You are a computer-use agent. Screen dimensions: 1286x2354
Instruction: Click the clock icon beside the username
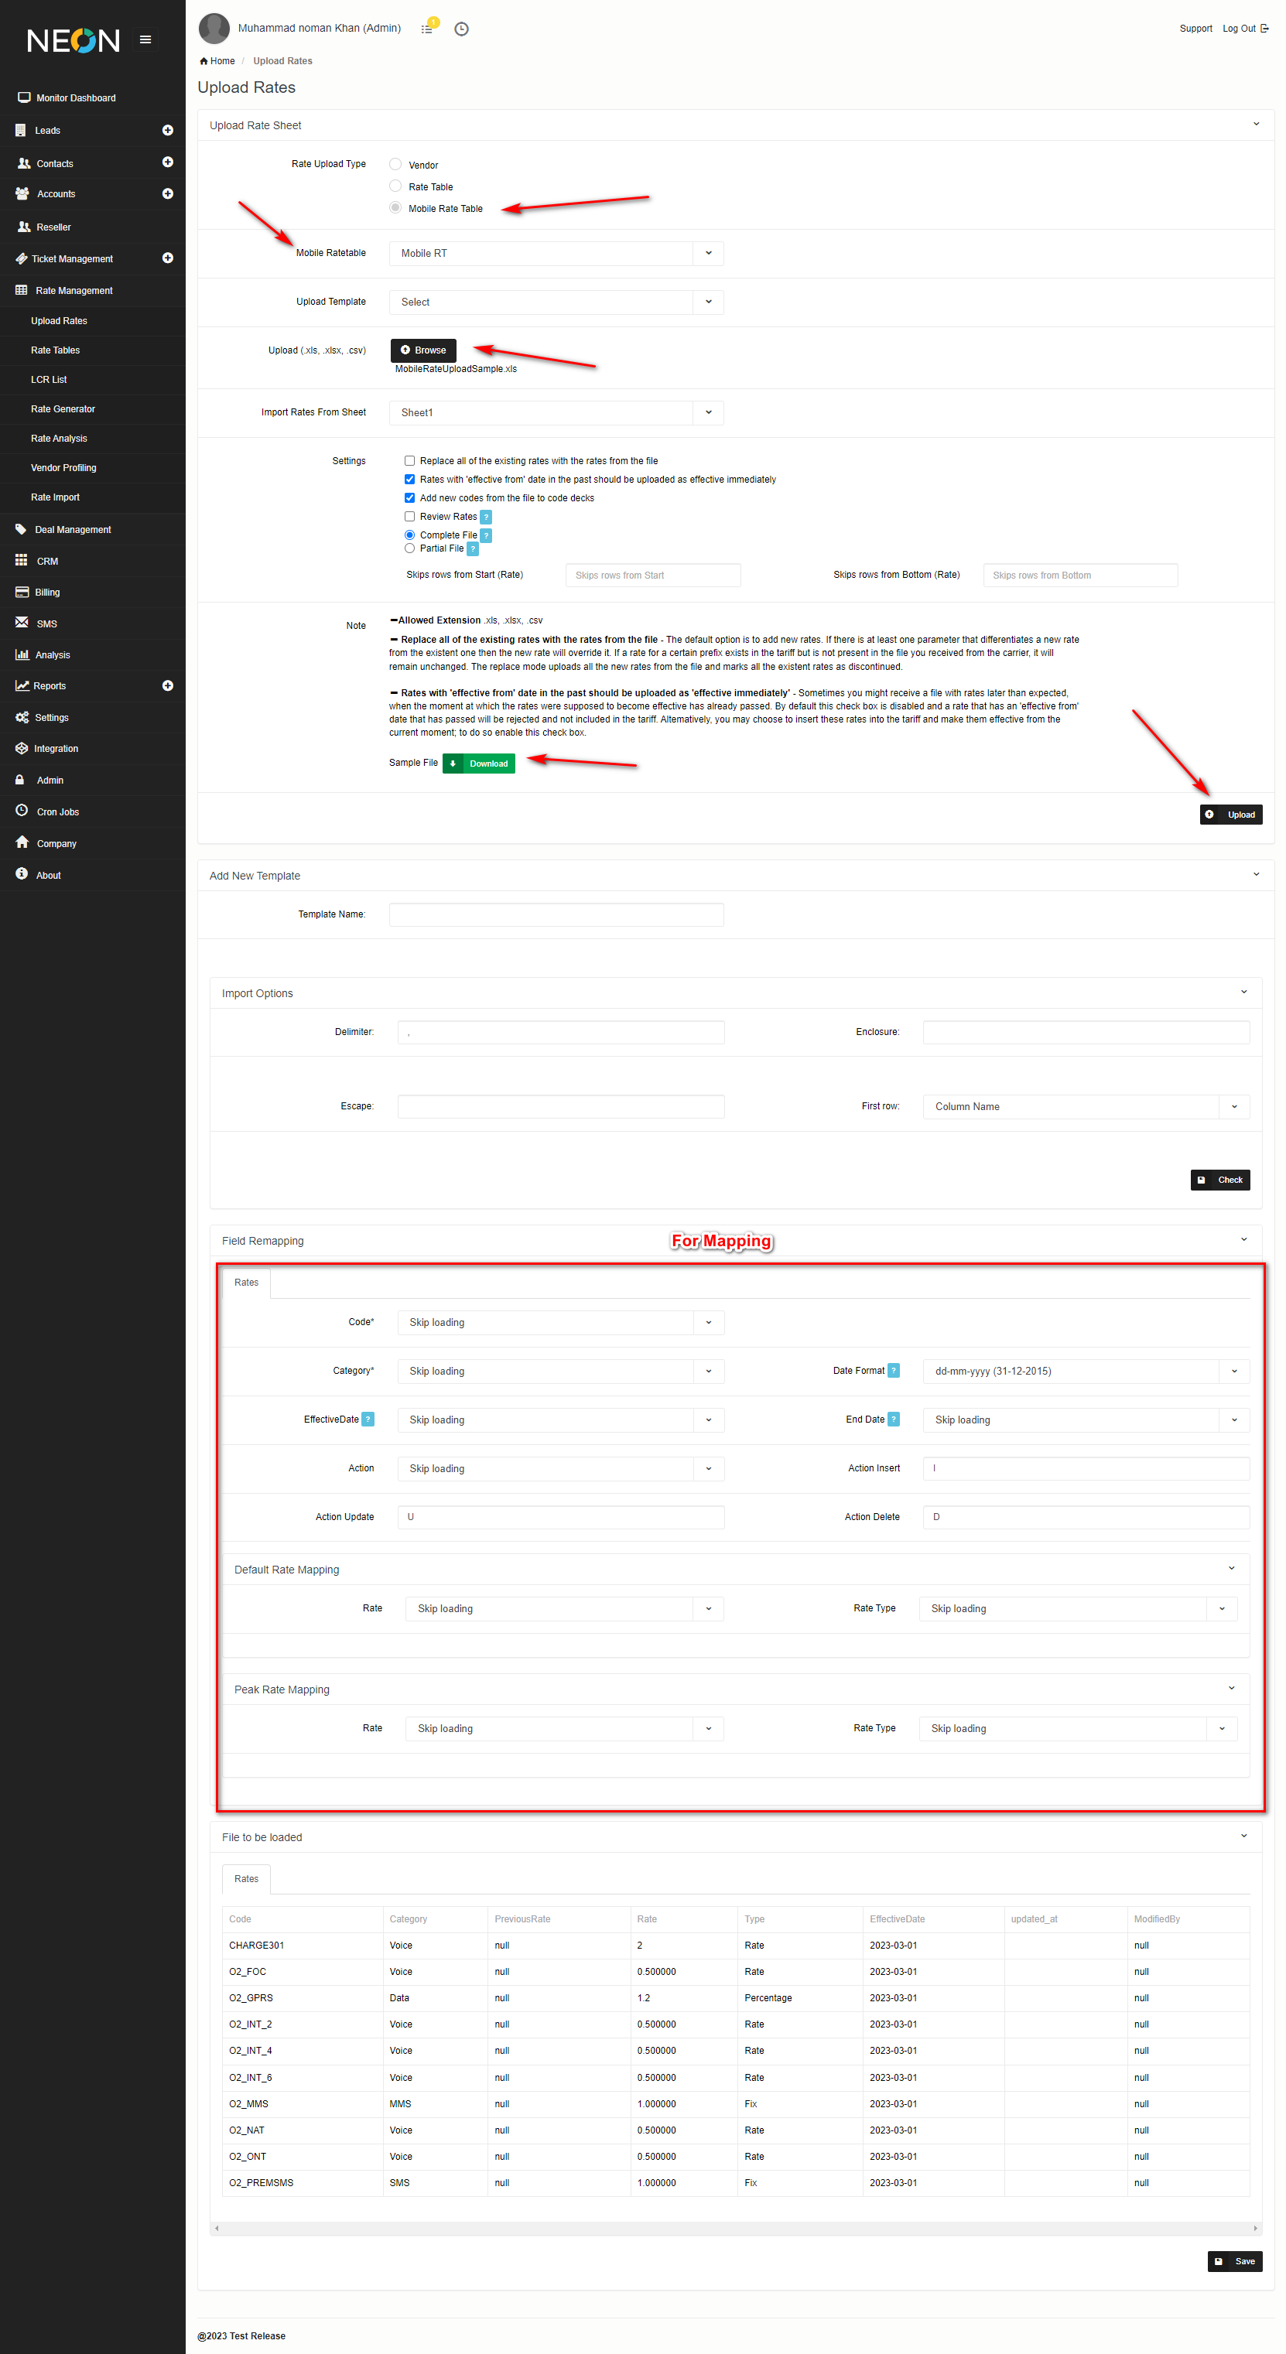tap(462, 29)
